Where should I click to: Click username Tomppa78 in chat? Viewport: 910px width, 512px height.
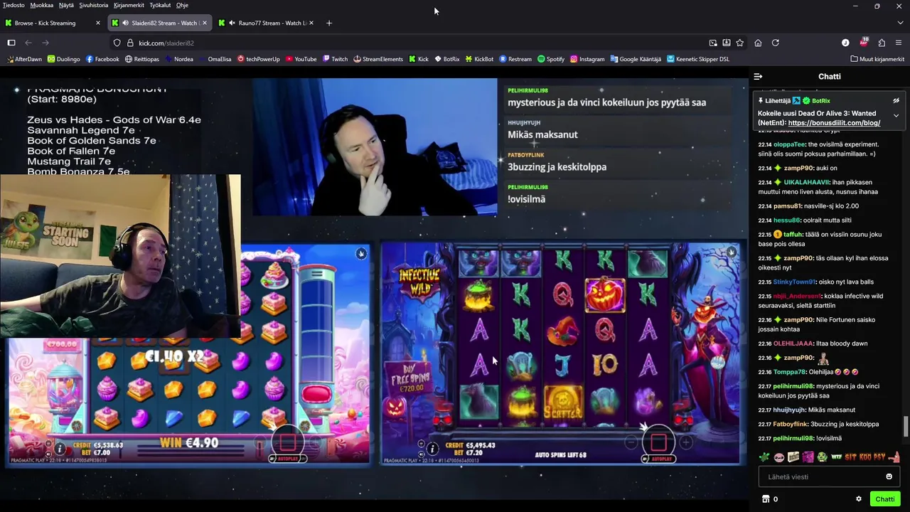point(788,372)
